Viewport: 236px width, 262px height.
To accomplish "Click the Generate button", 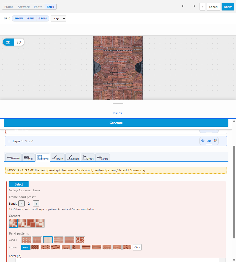I will (x=116, y=123).
